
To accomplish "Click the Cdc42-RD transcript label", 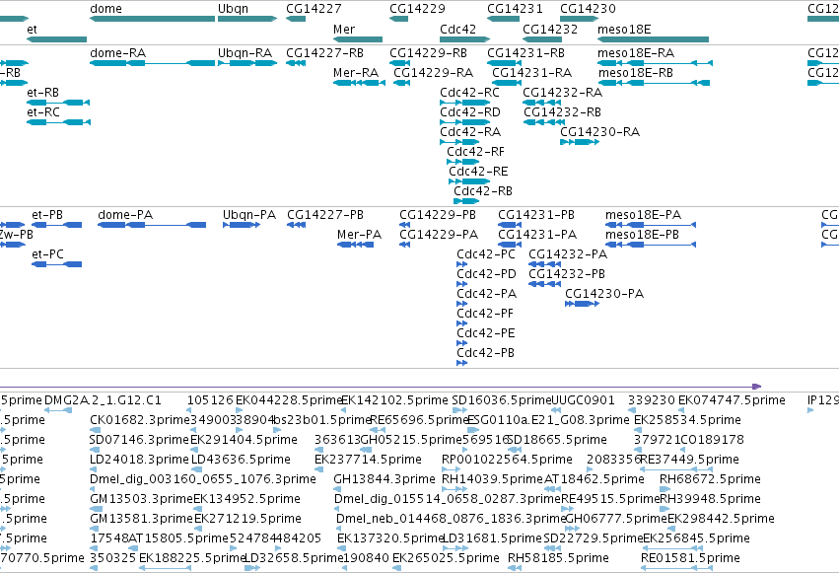I will (x=470, y=111).
